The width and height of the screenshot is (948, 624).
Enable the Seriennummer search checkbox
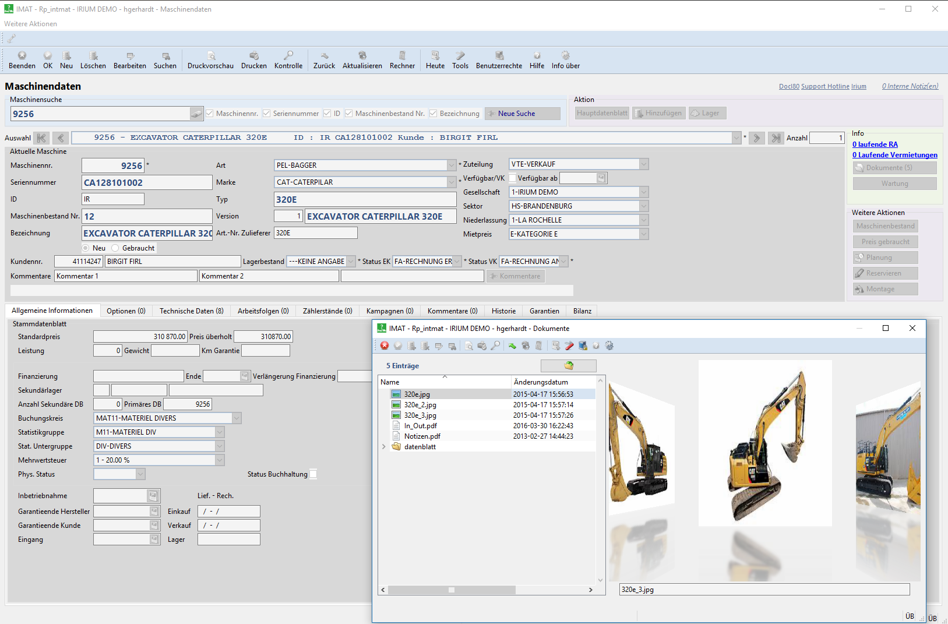[267, 113]
